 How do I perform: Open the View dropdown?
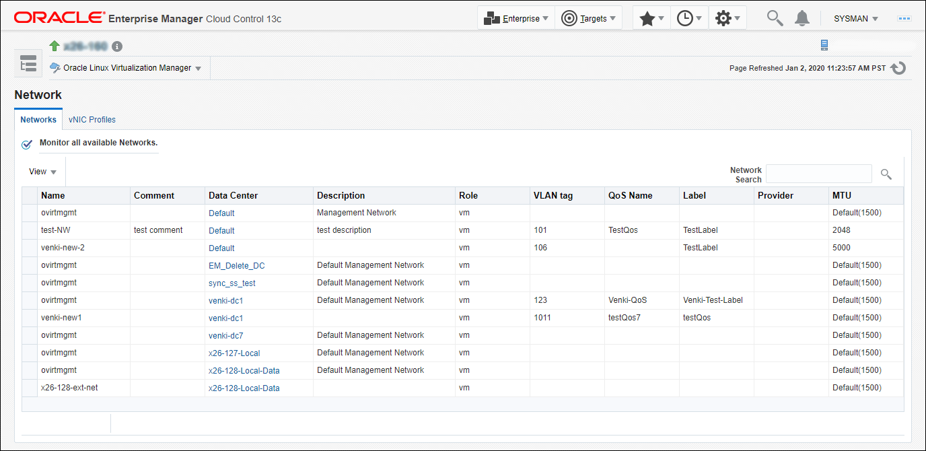(42, 172)
